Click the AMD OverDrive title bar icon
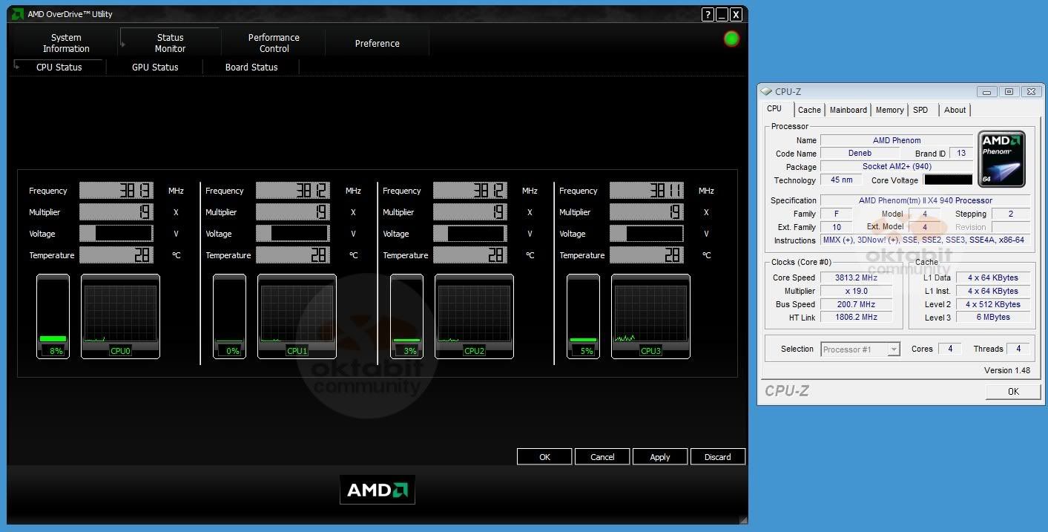Viewport: 1048px width, 532px height. tap(16, 13)
